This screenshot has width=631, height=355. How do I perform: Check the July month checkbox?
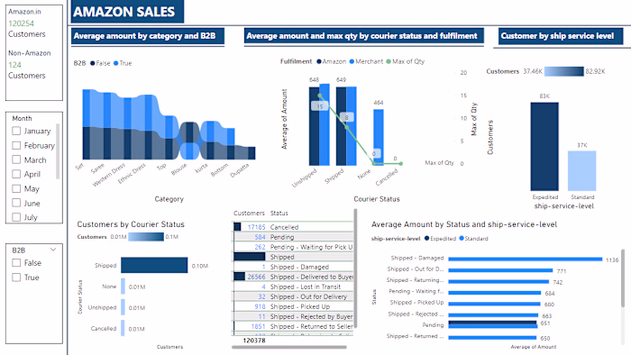point(16,217)
